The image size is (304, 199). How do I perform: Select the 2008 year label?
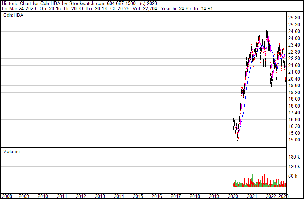(7, 196)
